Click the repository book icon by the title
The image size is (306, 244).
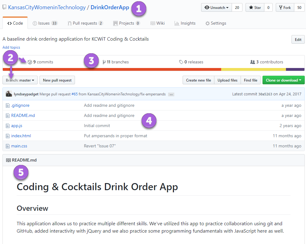[4, 7]
